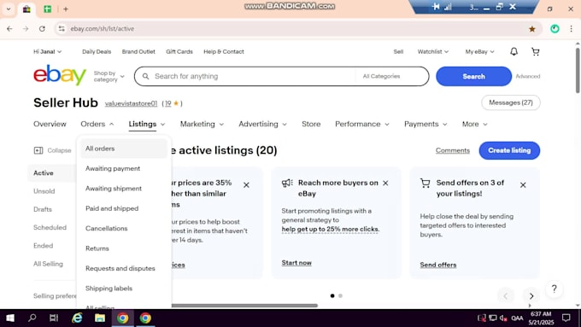This screenshot has height=327, width=581.
Task: Reload the page in browser
Action: [42, 28]
